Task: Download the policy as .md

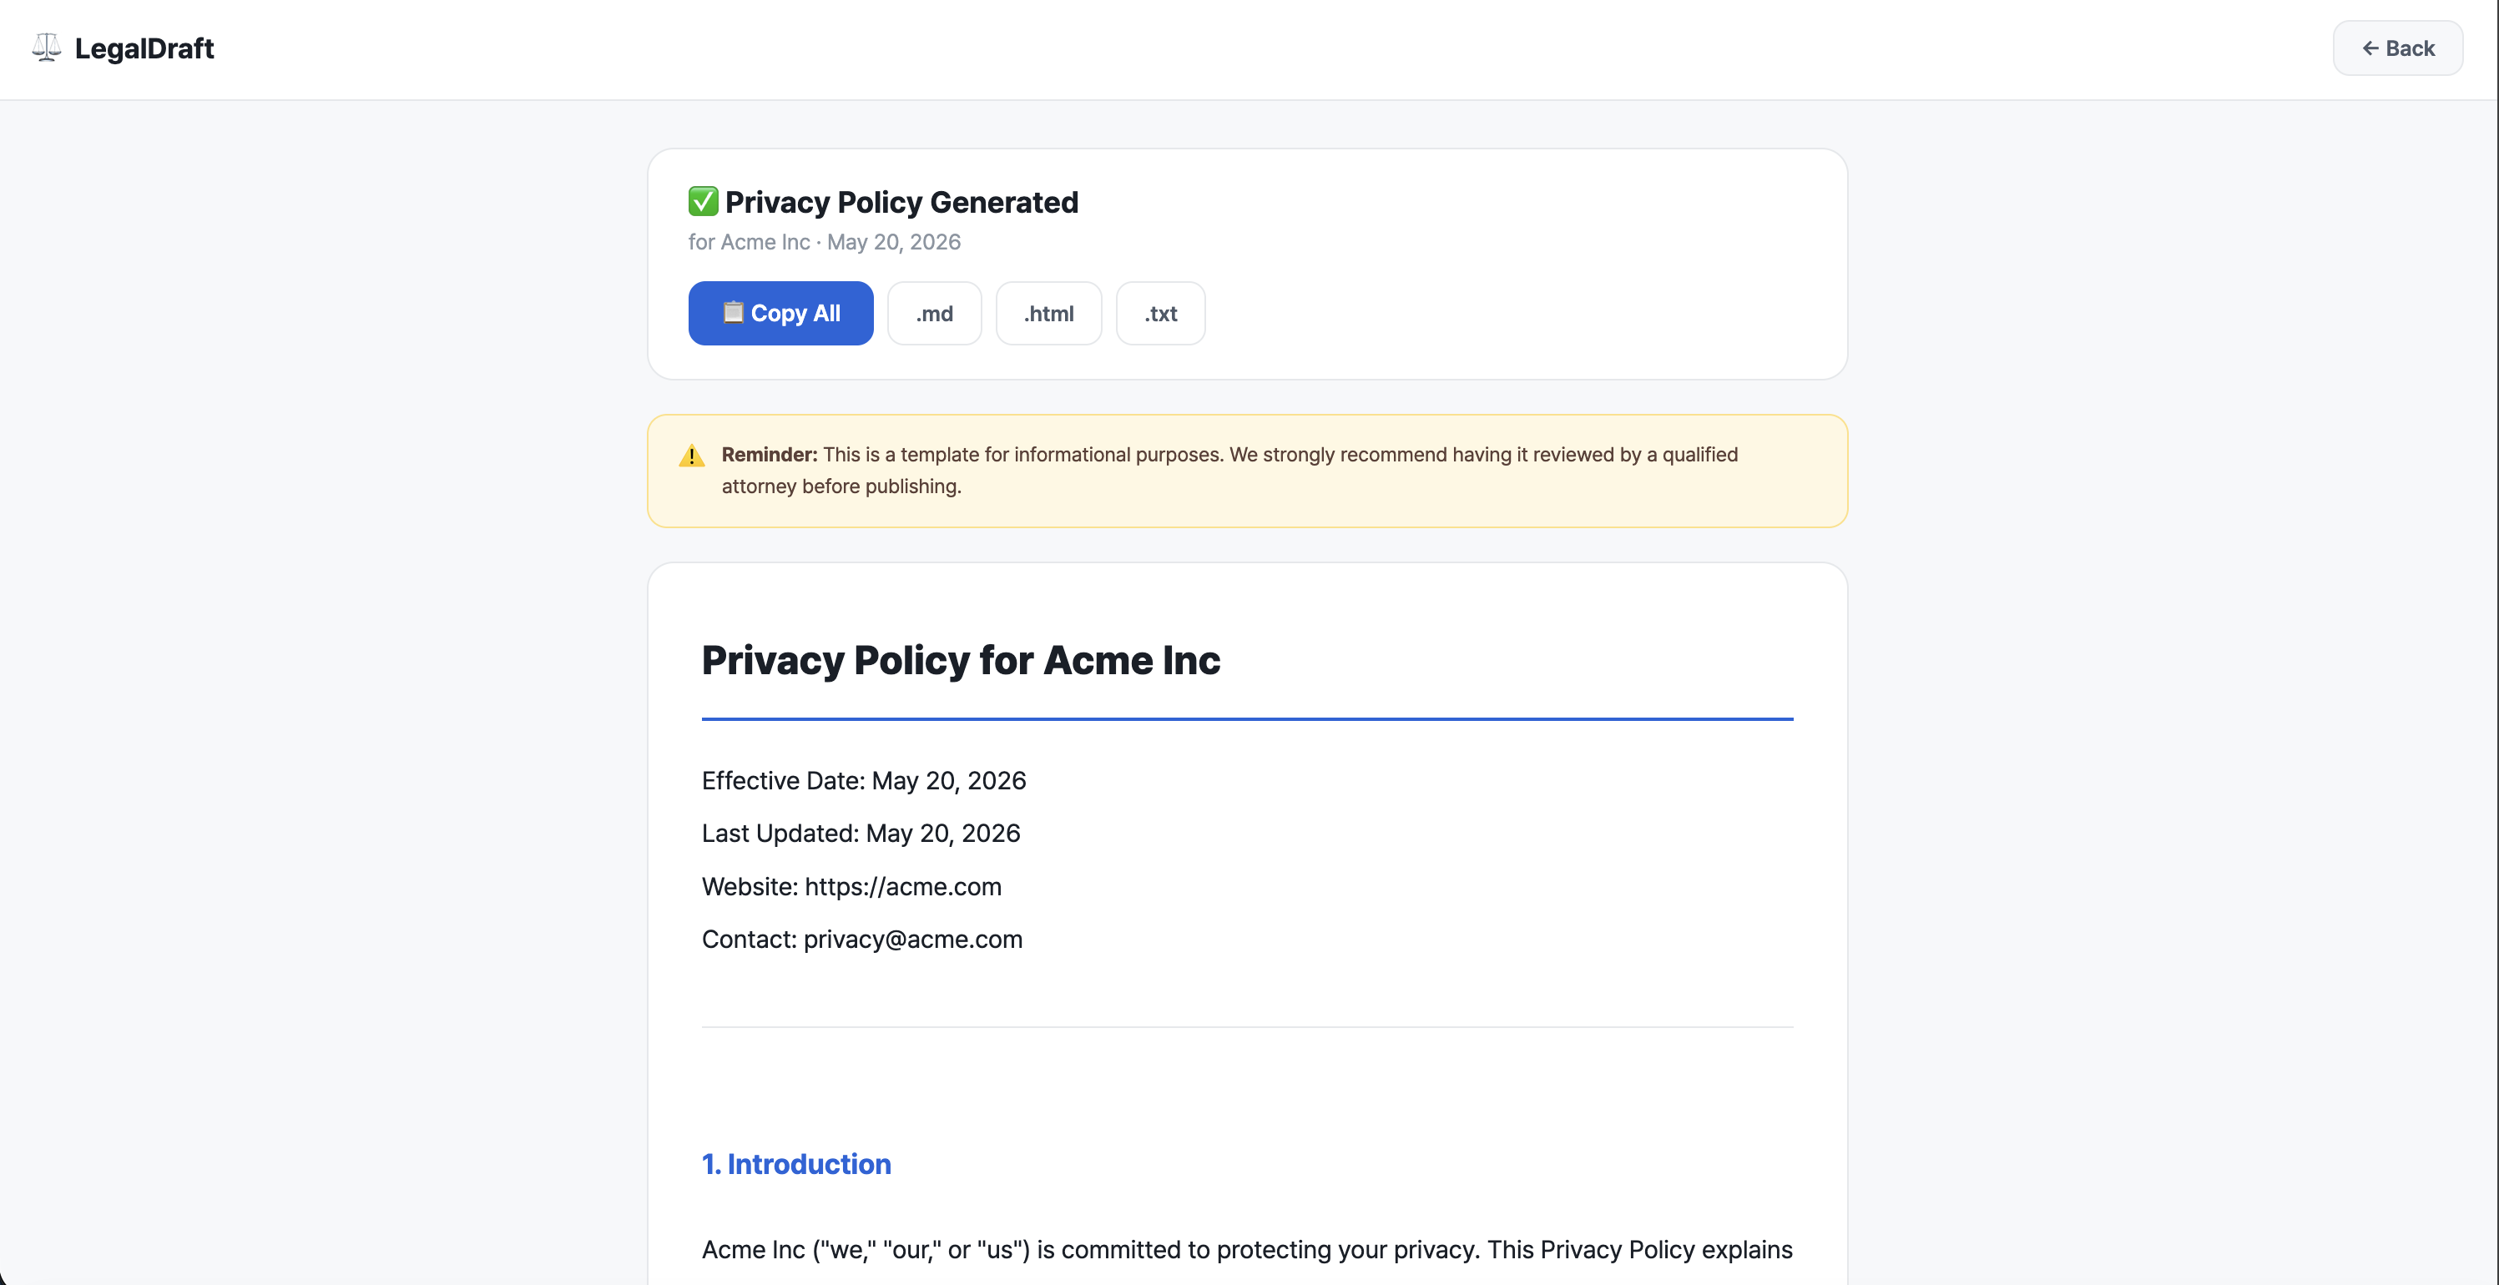Action: pyautogui.click(x=934, y=313)
